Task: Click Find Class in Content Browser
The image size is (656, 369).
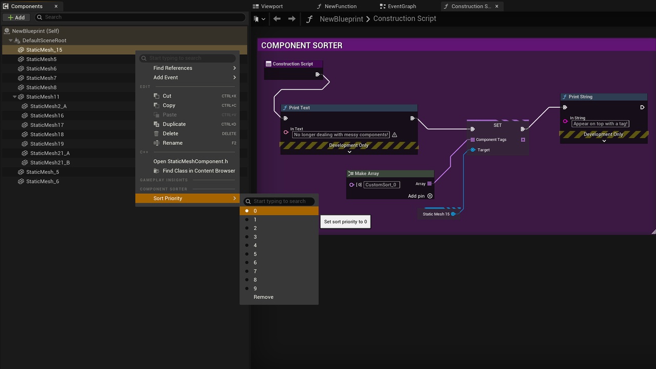Action: tap(188, 171)
